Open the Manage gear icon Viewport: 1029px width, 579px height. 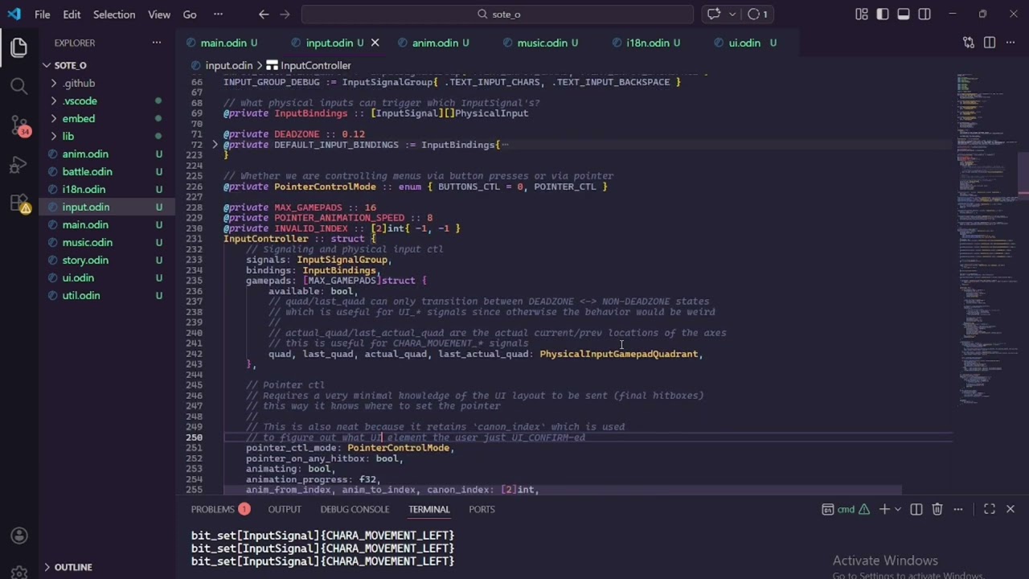[x=19, y=571]
